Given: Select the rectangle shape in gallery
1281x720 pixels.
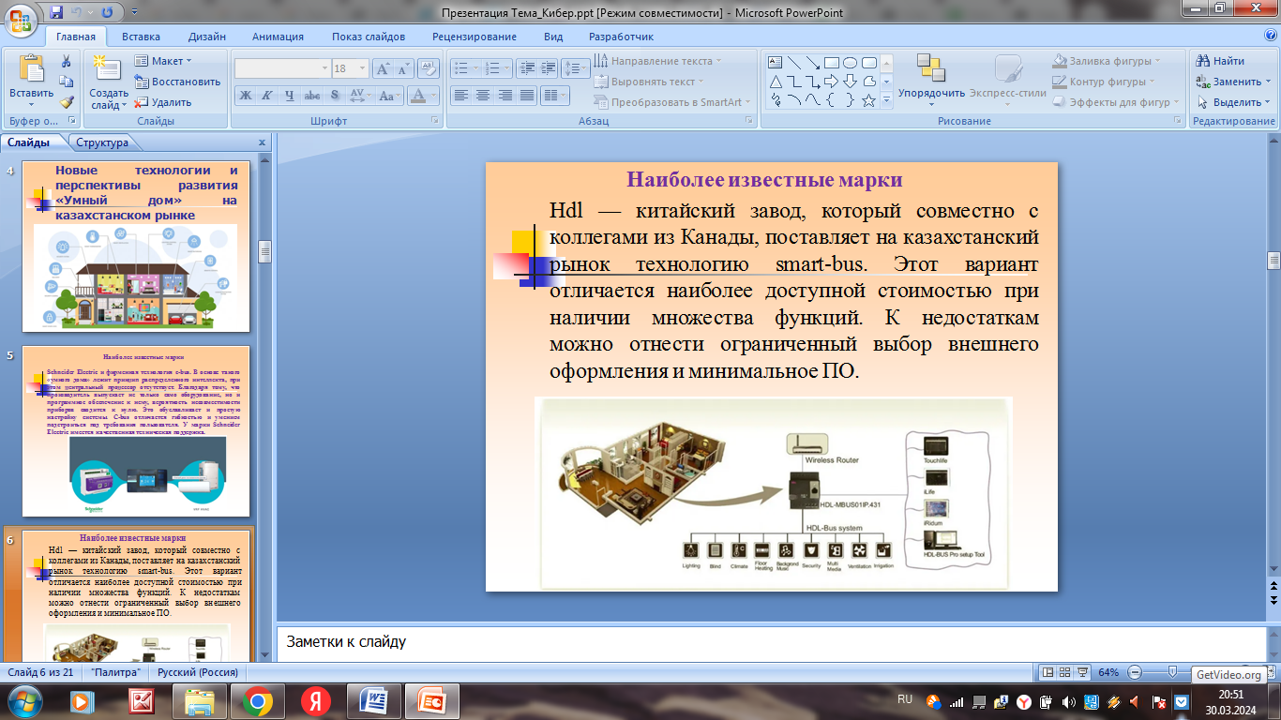Looking at the screenshot, I should [832, 63].
